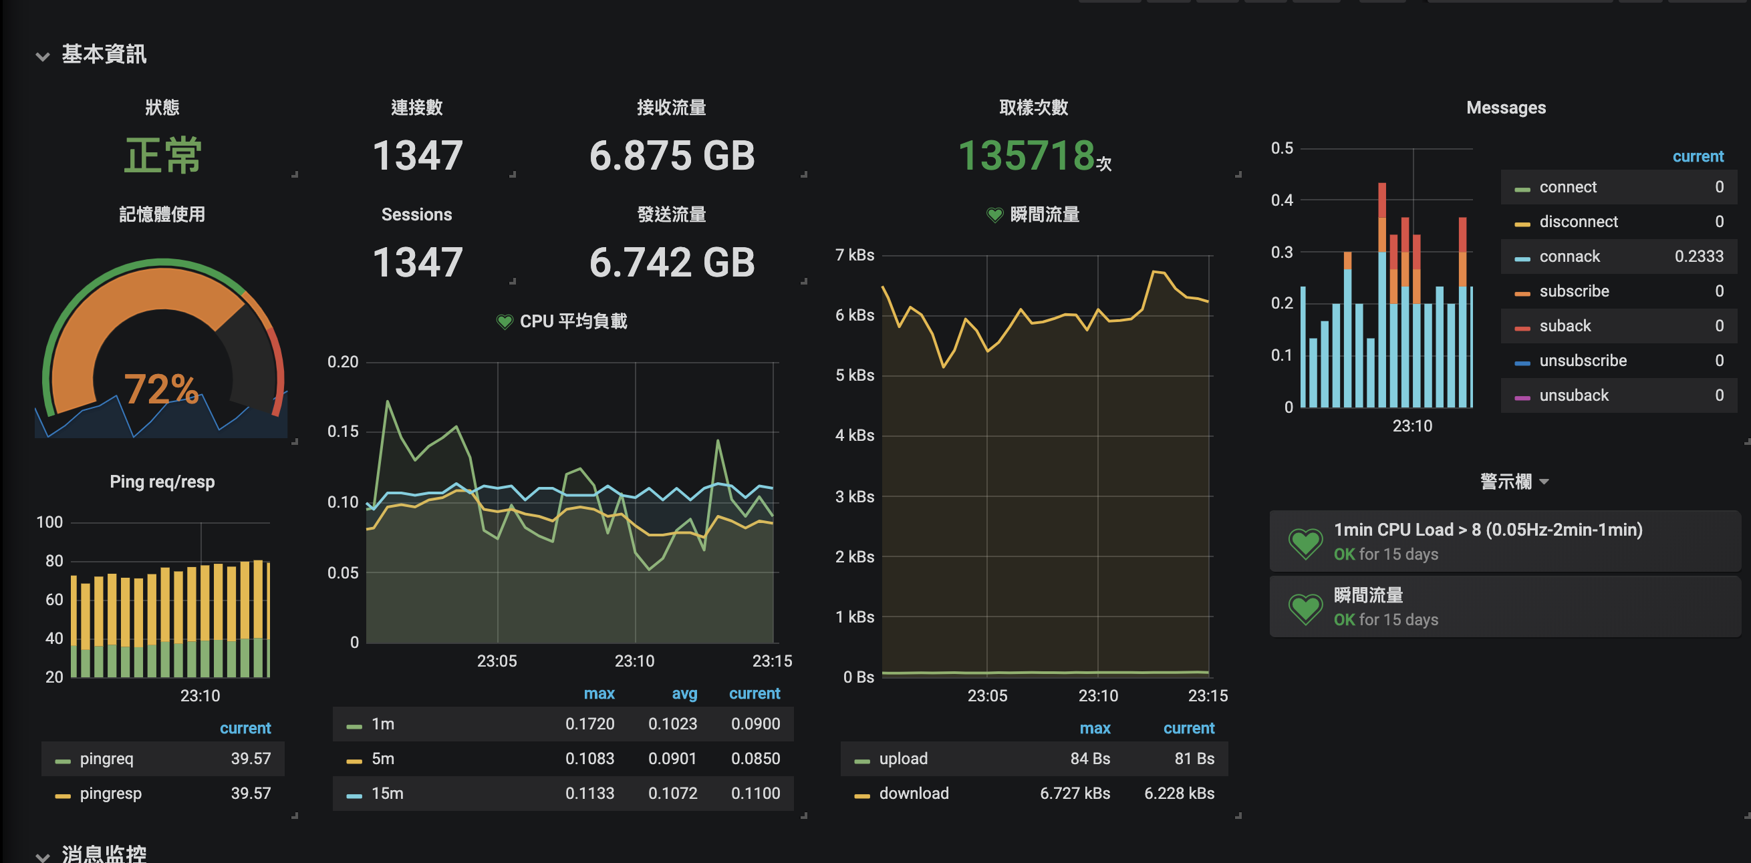Open the 1min CPU Load alert link
The height and width of the screenshot is (863, 1751).
pos(1487,529)
